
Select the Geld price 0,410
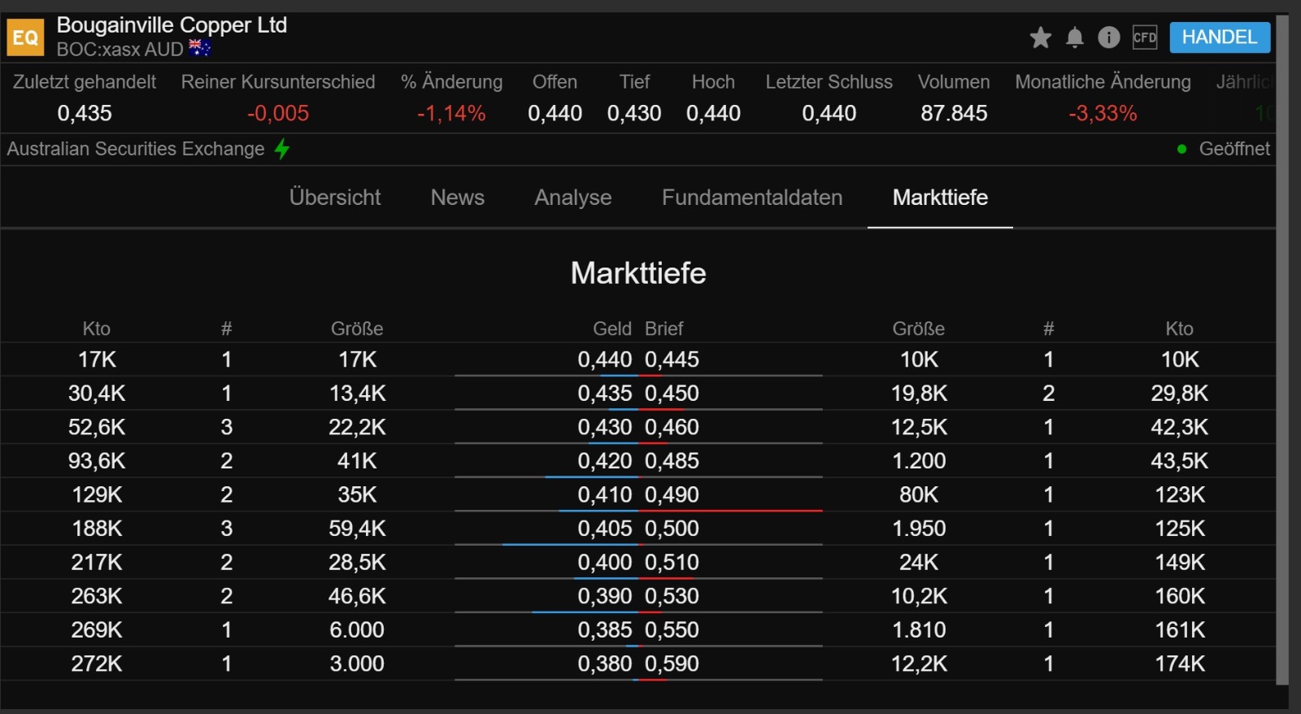point(605,494)
